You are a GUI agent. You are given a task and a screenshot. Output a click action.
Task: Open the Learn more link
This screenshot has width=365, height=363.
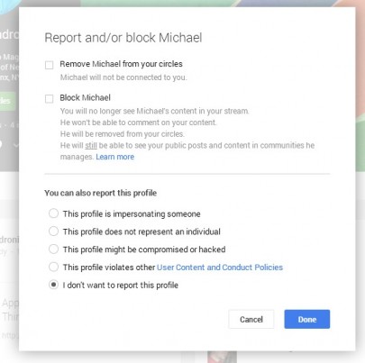pyautogui.click(x=115, y=157)
